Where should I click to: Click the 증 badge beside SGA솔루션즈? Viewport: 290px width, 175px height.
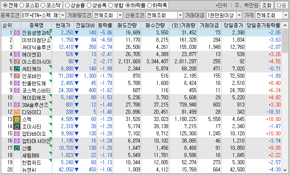pyautogui.click(x=17, y=105)
